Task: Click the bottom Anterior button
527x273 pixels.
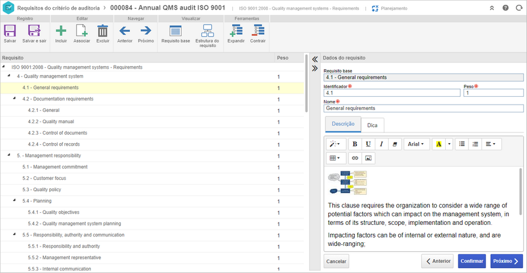Action: pyautogui.click(x=437, y=261)
